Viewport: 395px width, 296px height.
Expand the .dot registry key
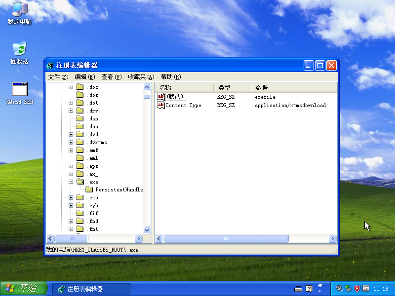71,103
